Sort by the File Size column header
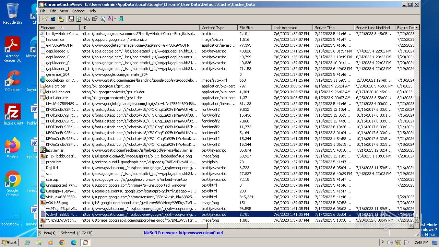The height and width of the screenshot is (247, 439). point(254,28)
